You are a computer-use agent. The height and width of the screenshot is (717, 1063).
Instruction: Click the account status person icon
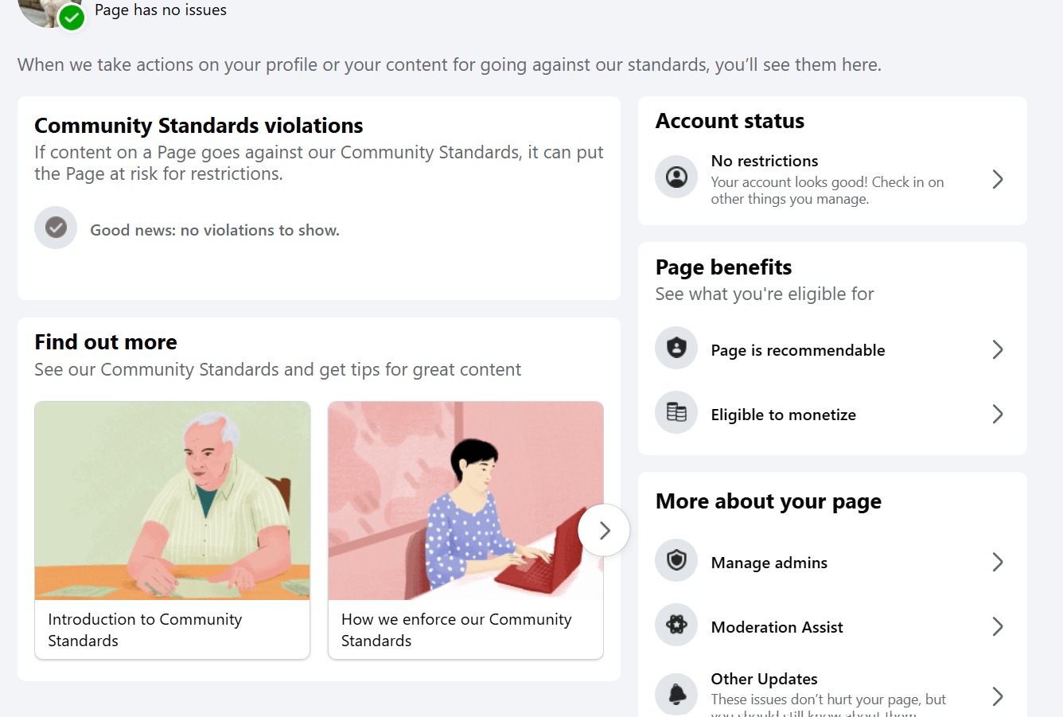pos(676,177)
